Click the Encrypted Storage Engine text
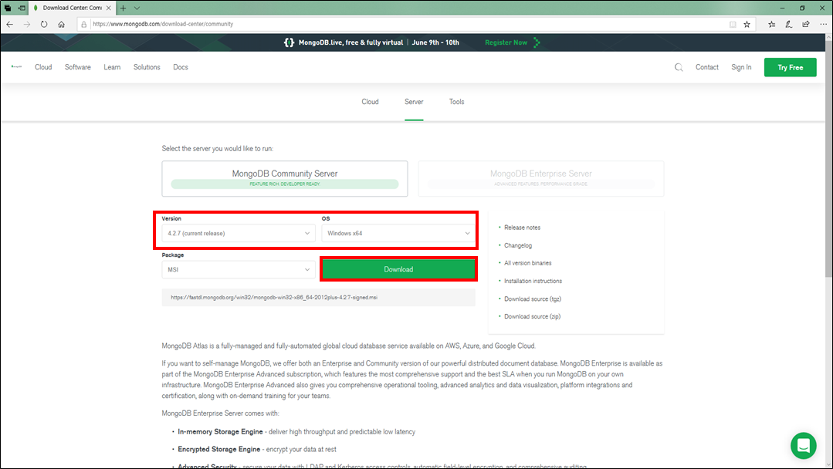 219,450
